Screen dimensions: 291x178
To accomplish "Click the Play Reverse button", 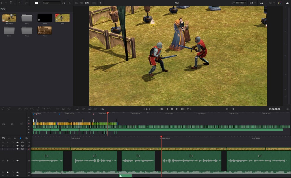I will (x=167, y=109).
